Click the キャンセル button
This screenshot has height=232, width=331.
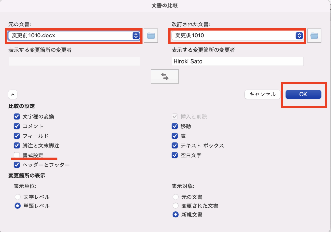[262, 94]
